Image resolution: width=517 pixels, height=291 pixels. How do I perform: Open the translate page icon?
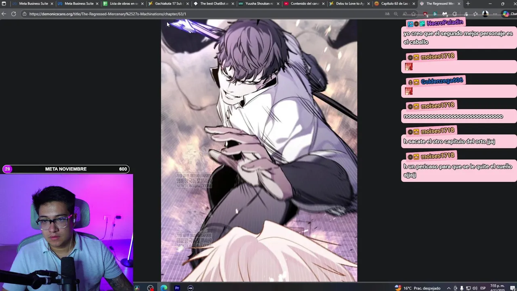tap(387, 14)
